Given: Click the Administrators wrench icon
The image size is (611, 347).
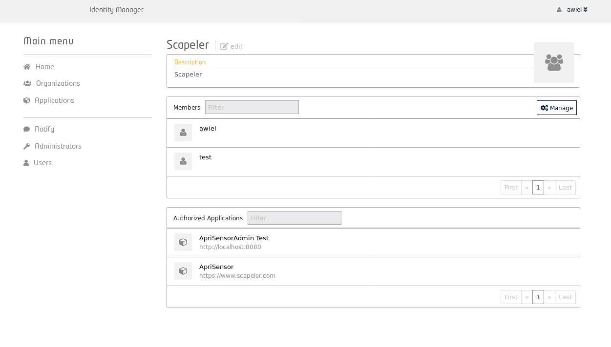Looking at the screenshot, I should tap(27, 146).
